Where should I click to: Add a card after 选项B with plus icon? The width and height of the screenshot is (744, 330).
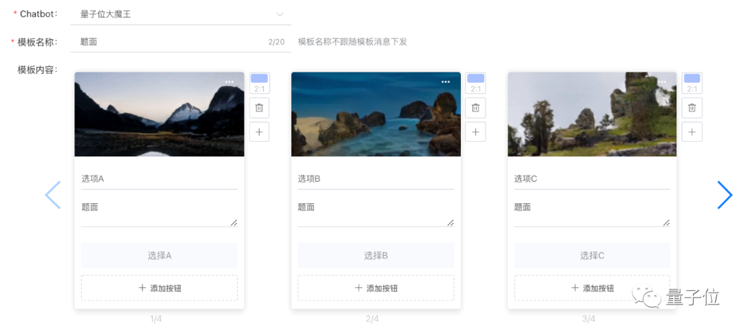coord(475,132)
